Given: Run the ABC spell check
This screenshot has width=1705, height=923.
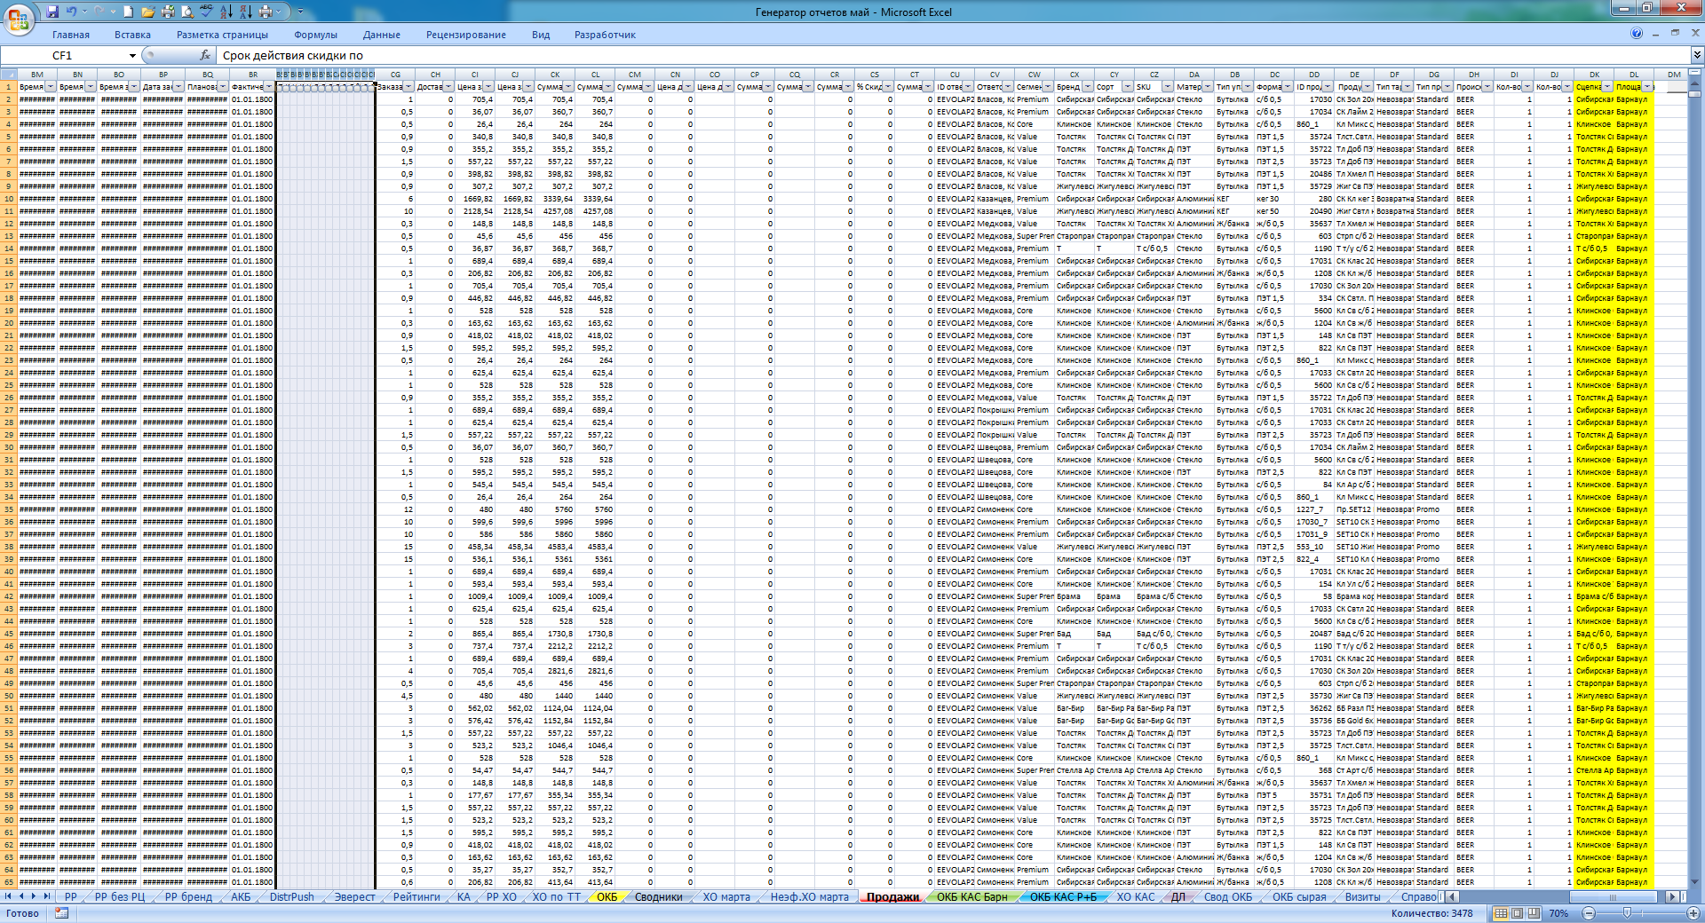Looking at the screenshot, I should click(x=207, y=11).
